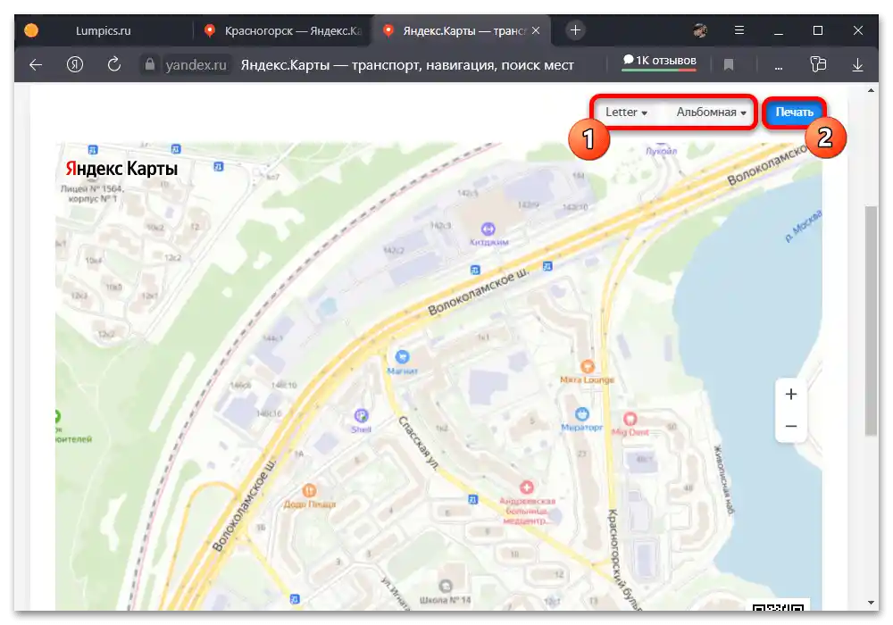
Task: Click the page vertical scrollbar thumb
Action: pos(871,321)
